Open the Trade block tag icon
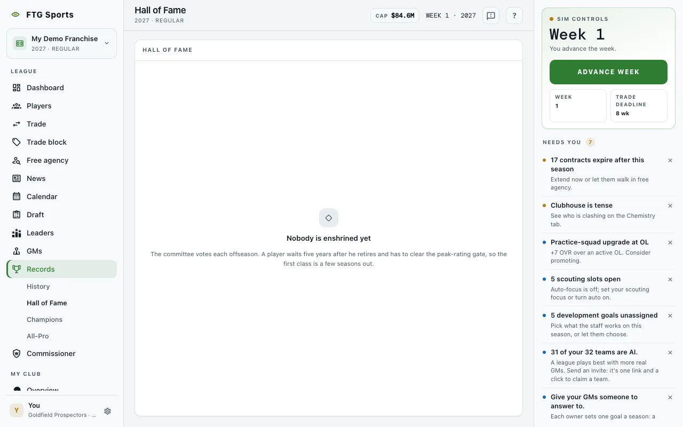This screenshot has height=427, width=683. (x=17, y=142)
